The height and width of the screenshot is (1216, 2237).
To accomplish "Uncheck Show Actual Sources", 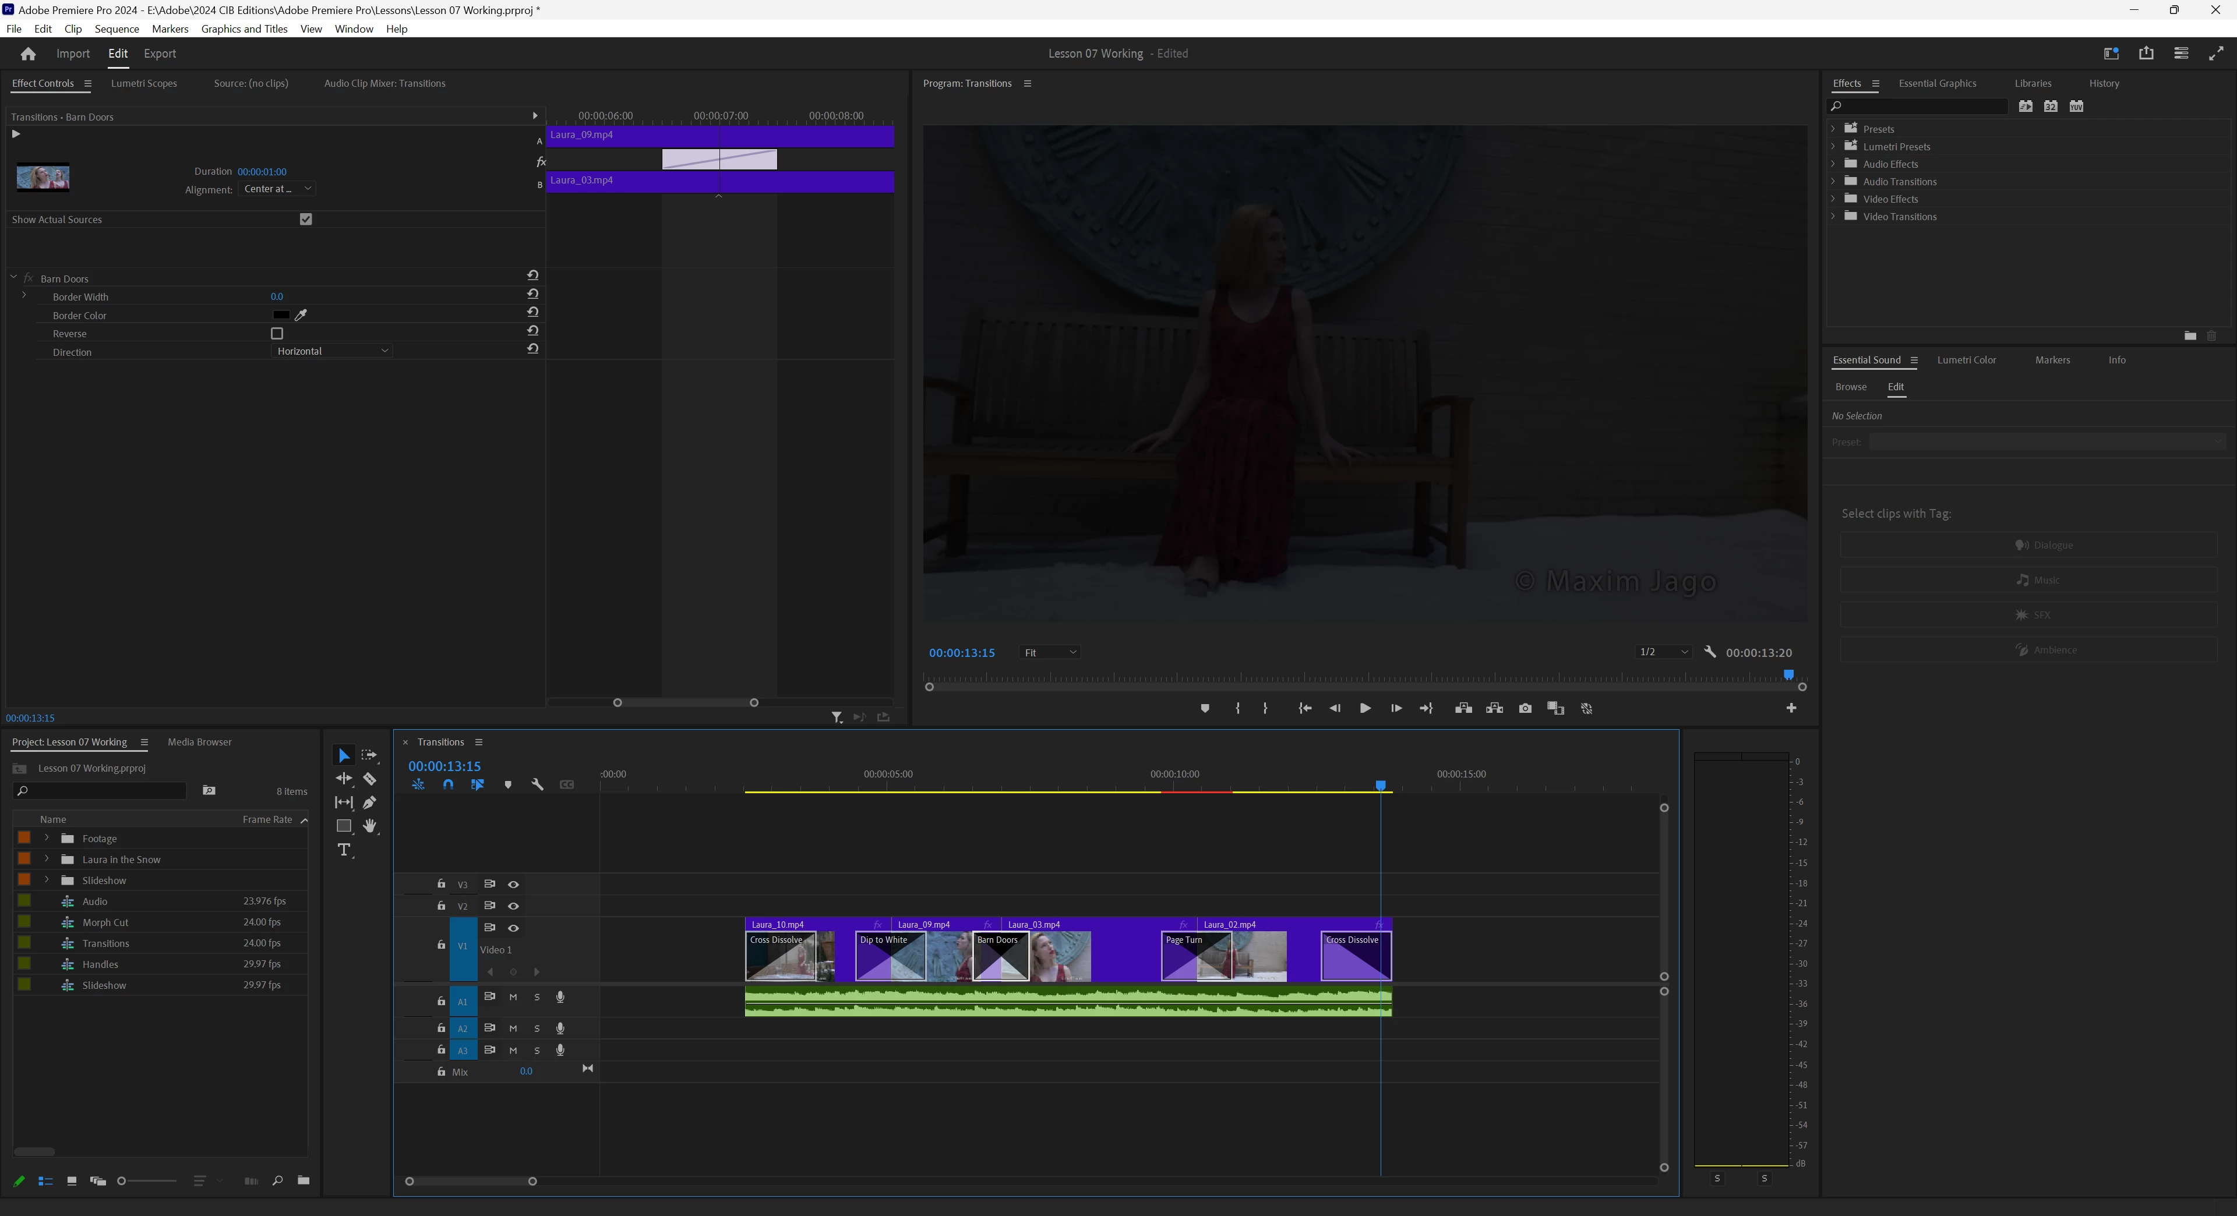I will click(306, 220).
